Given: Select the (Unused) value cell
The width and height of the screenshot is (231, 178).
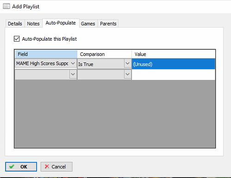Looking at the screenshot, I should click(173, 64).
